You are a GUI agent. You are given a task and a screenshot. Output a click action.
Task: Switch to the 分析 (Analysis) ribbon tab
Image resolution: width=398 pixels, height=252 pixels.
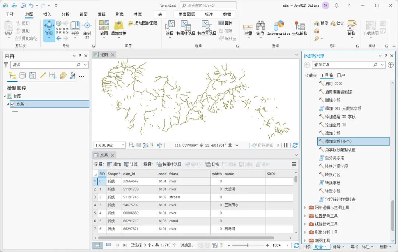point(66,14)
